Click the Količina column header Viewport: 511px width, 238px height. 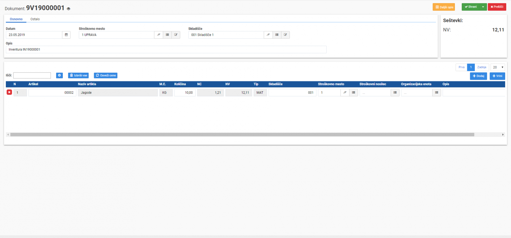point(180,84)
